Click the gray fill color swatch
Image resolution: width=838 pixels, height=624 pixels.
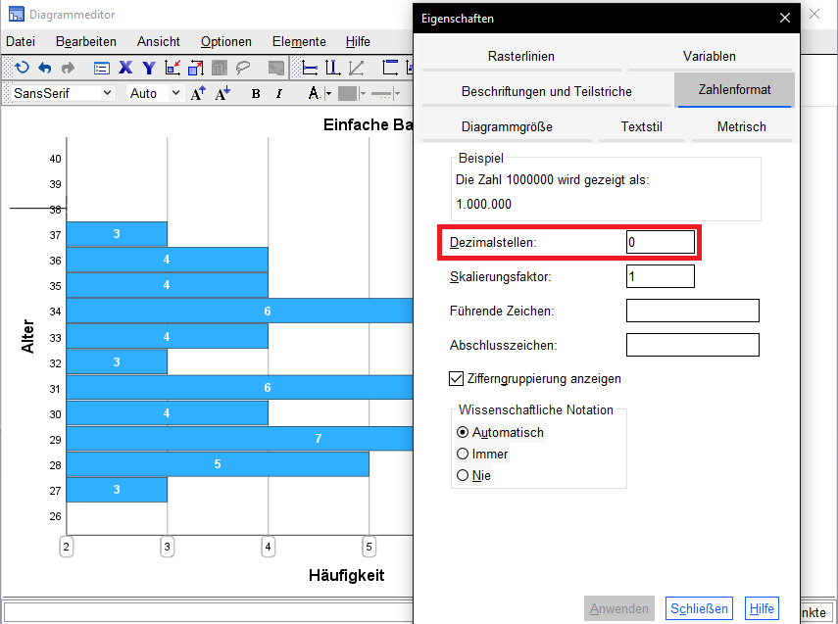pos(349,92)
